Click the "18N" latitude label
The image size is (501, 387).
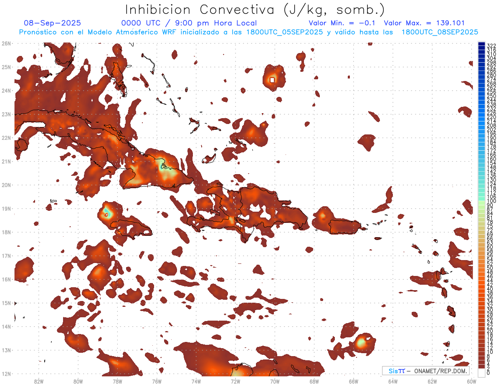click(6, 232)
